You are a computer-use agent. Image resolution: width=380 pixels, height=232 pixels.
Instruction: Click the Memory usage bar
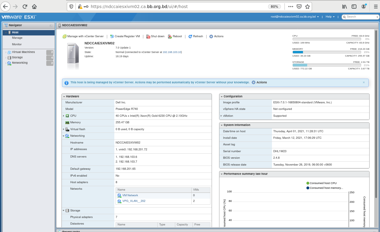tap(327, 52)
